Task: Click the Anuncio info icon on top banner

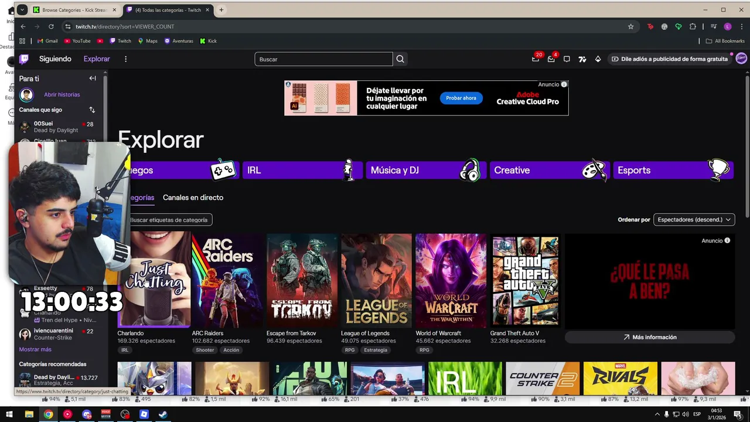Action: 564,84
